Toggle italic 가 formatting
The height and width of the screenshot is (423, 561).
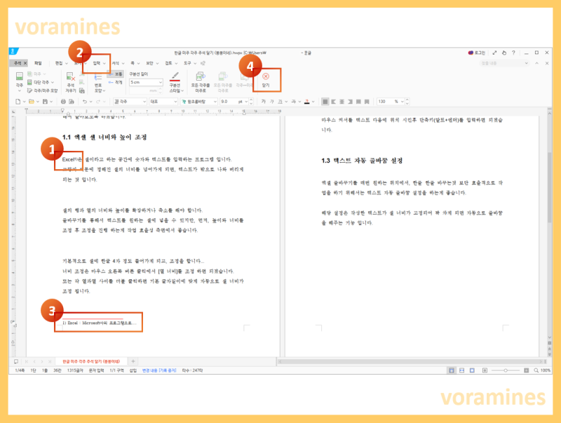(271, 102)
